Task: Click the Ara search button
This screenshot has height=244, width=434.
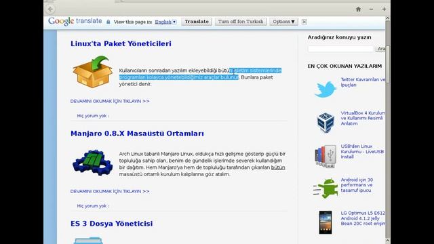Action: (381, 49)
